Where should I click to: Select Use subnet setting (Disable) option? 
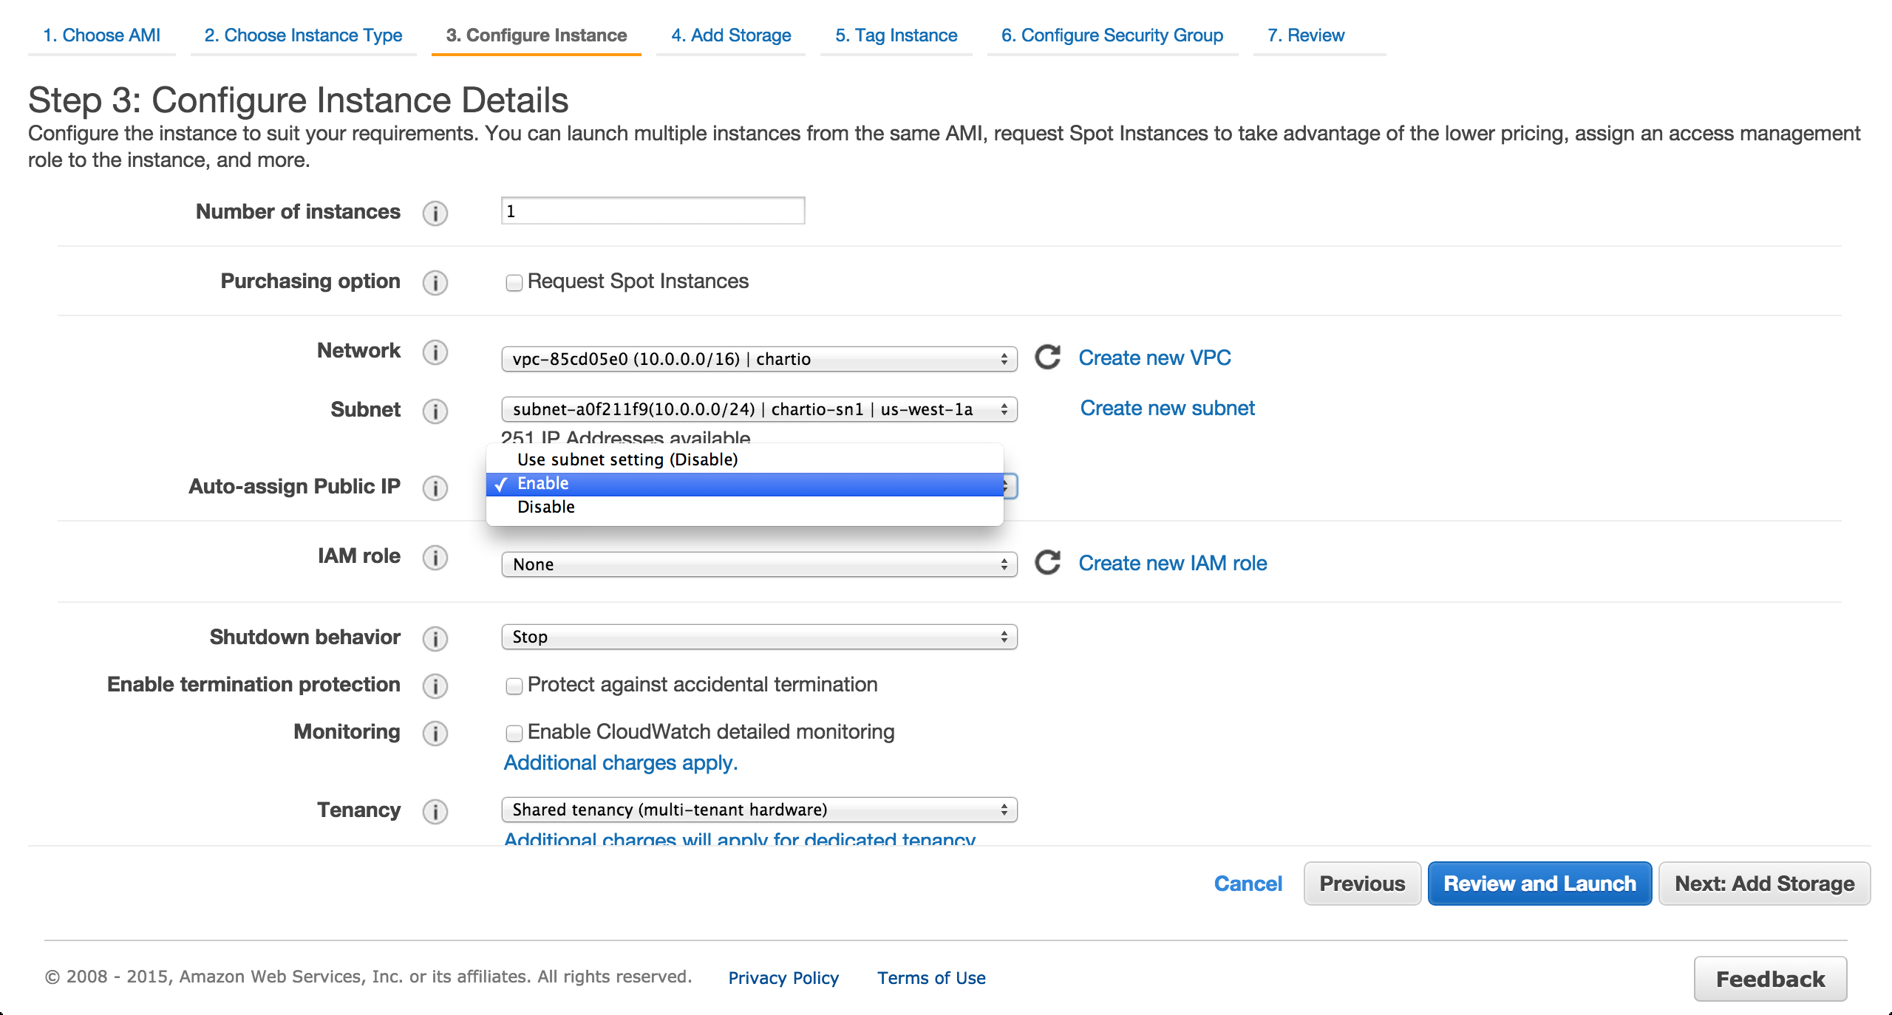[x=627, y=459]
